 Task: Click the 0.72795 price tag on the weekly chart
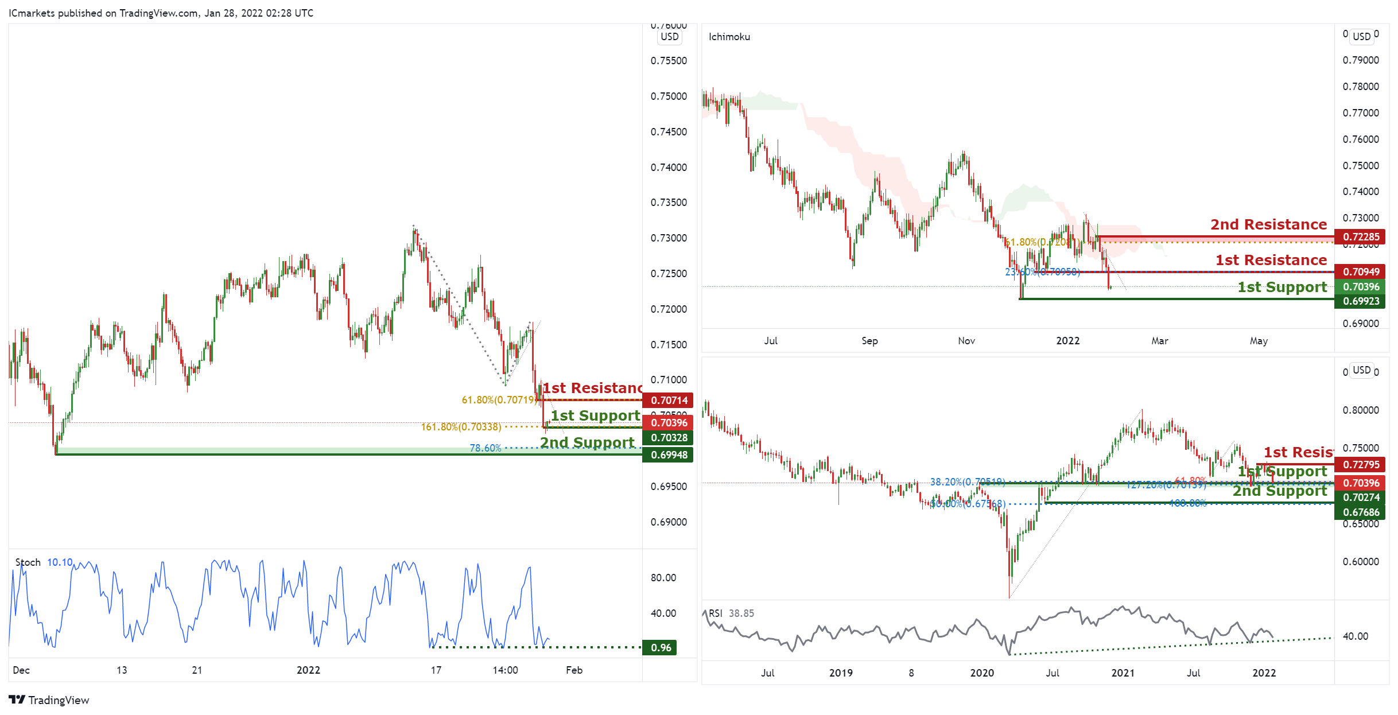coord(1361,464)
